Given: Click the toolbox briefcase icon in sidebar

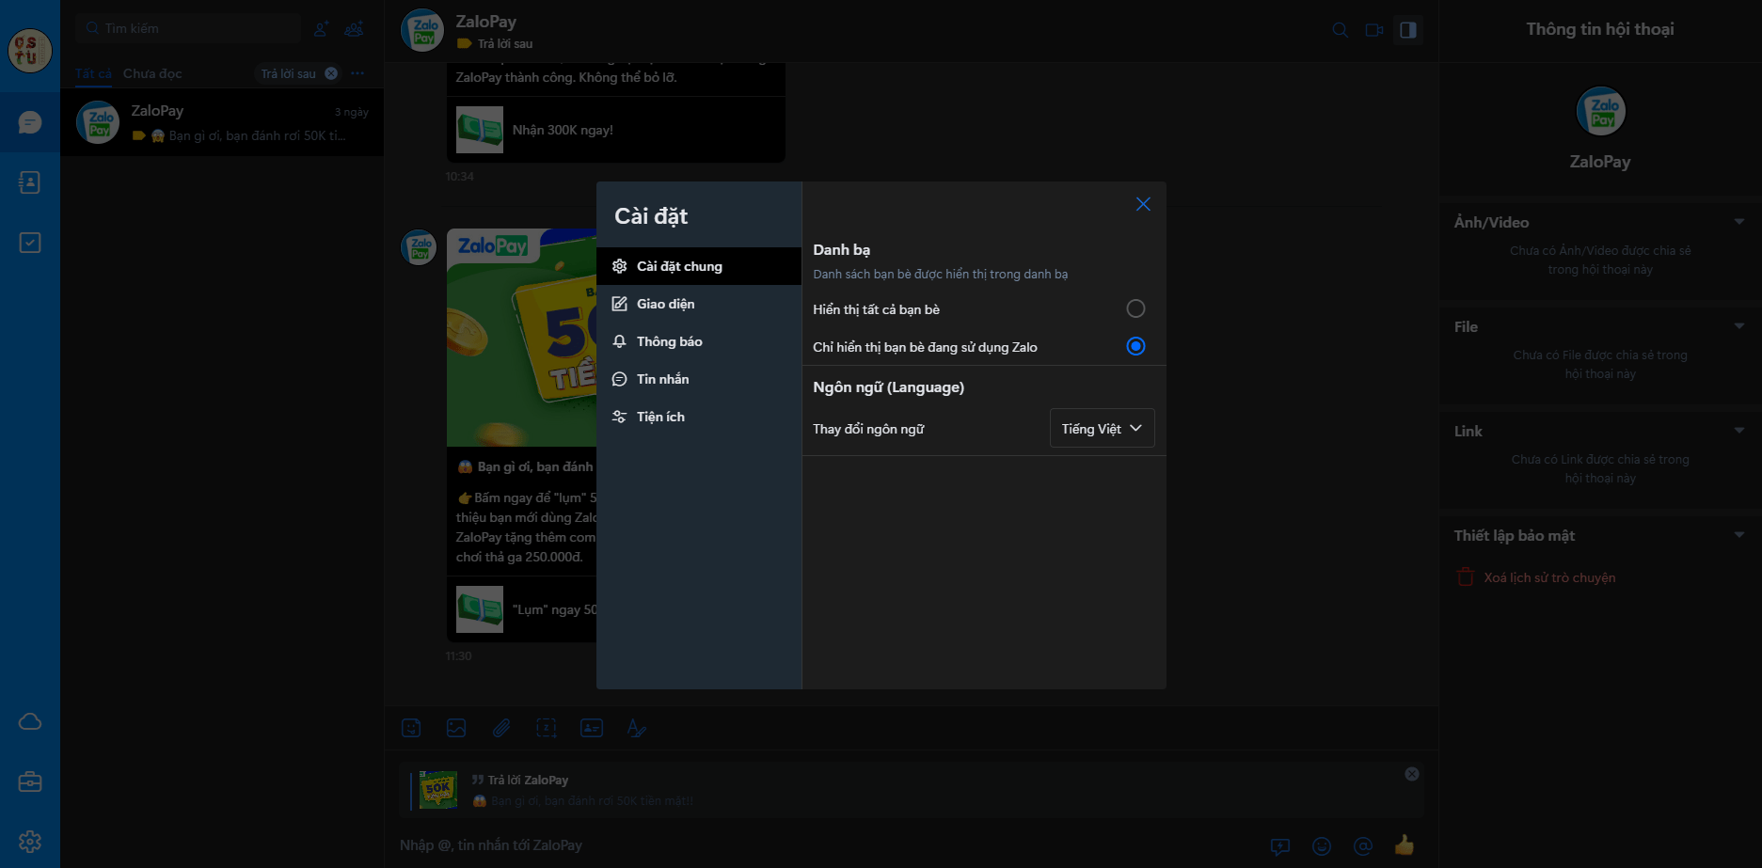Looking at the screenshot, I should (x=29, y=781).
